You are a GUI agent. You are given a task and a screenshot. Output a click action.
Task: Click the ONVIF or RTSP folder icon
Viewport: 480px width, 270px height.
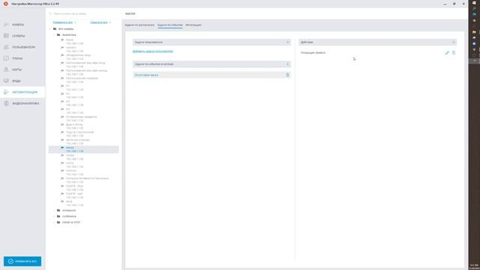(58, 222)
